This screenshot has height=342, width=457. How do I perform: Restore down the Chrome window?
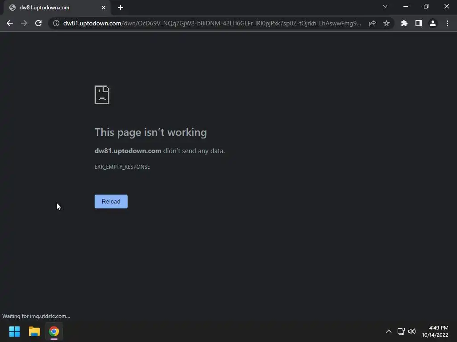point(426,6)
